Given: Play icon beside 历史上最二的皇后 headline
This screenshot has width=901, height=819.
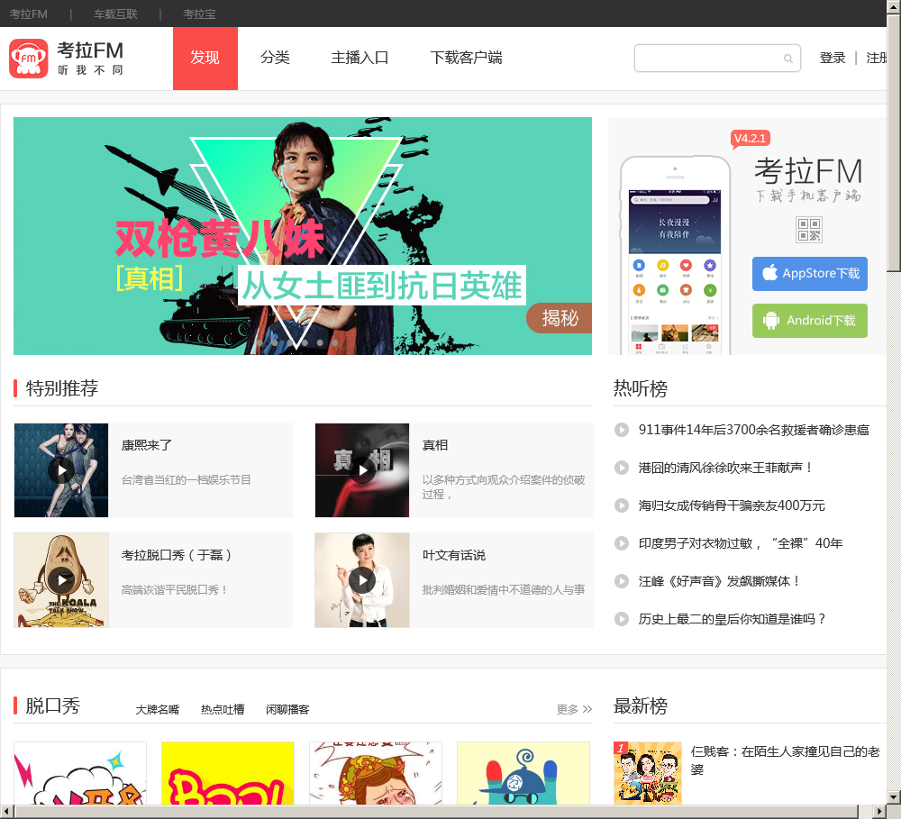Looking at the screenshot, I should coord(621,619).
